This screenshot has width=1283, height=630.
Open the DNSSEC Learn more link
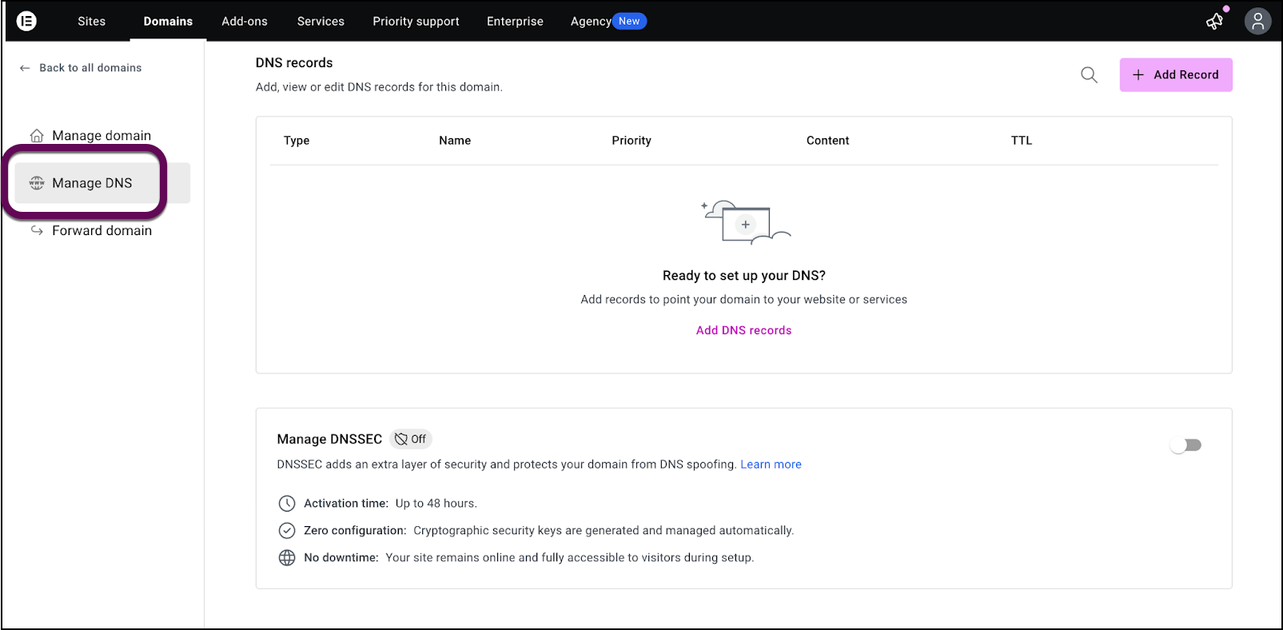click(x=771, y=465)
